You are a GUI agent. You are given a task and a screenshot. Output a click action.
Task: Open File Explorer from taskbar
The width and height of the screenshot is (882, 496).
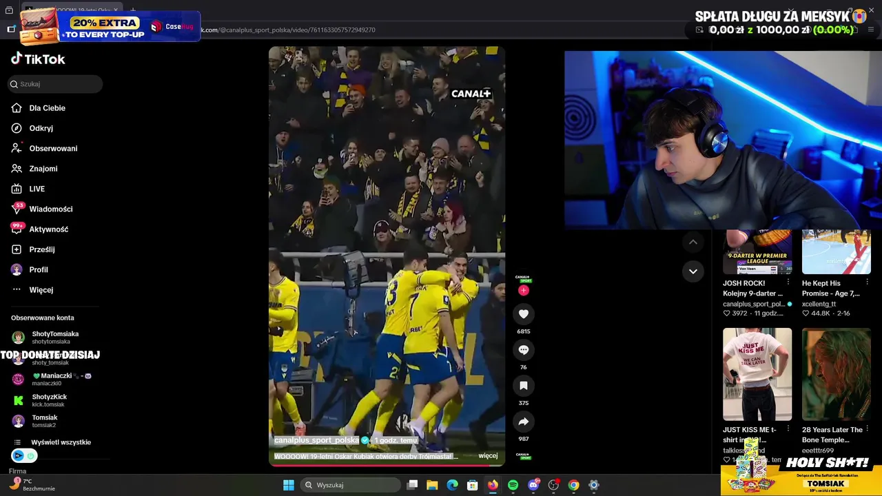pyautogui.click(x=432, y=485)
